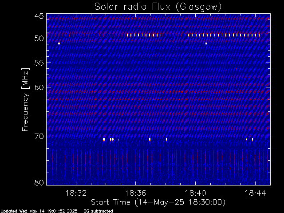The width and height of the screenshot is (284, 213).
Task: Click the 45 MHz tick label
Action: click(x=39, y=16)
